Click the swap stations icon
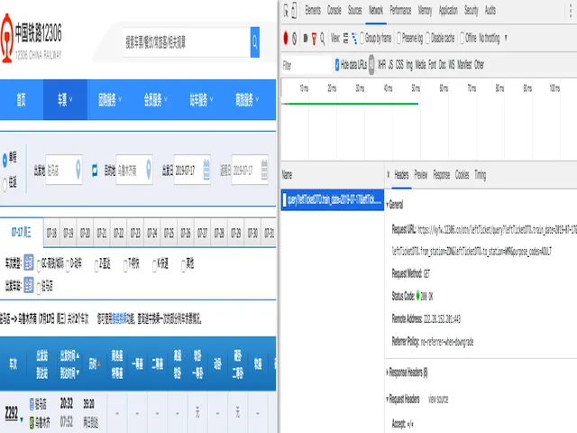Screen dimensions: 577x433 coord(95,169)
